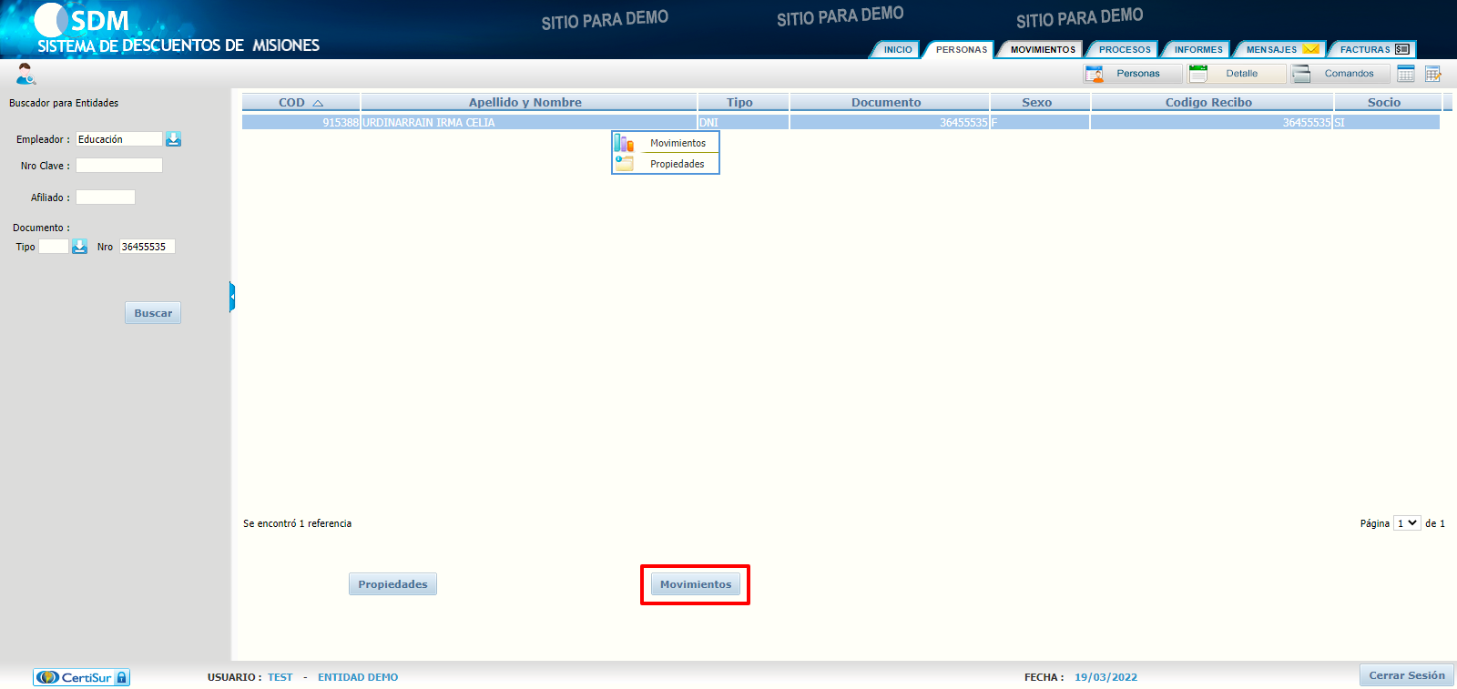Screen dimensions: 1457x689
Task: Collapse the left search panel with the blue handle
Action: click(x=232, y=297)
